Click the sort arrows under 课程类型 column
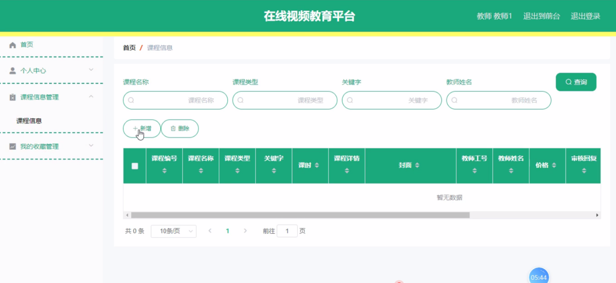This screenshot has width=616, height=283. 237,171
